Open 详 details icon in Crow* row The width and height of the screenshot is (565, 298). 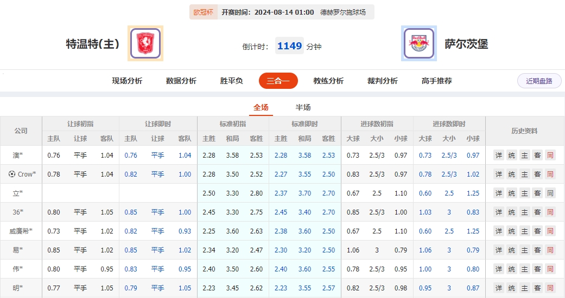pyautogui.click(x=499, y=174)
